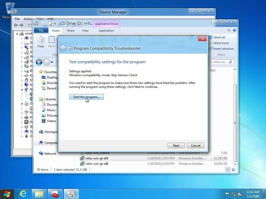Screen dimensions: 266x199
Task: Open the File tab in the Explorer ribbon
Action: 41,30
